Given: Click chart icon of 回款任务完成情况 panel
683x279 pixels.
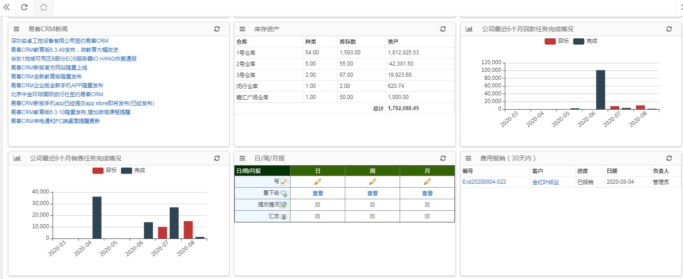Looking at the screenshot, I should pos(469,29).
